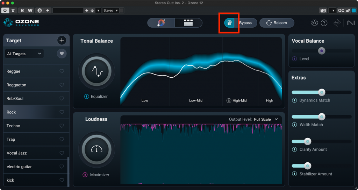This screenshot has width=358, height=190.
Task: Switch to the modules detailed view tab
Action: (188, 23)
